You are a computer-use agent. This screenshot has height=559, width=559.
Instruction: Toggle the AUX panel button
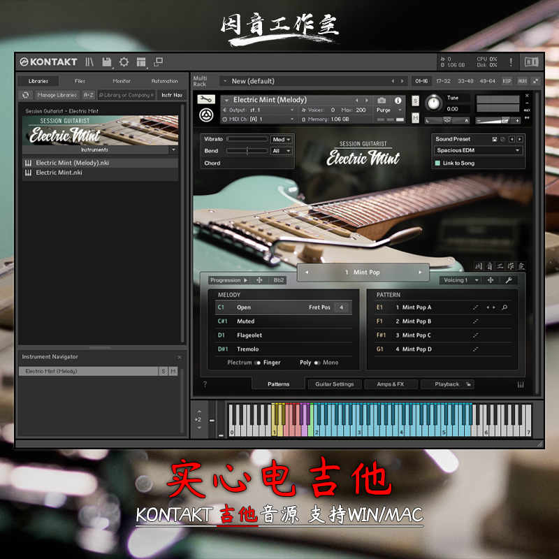(522, 81)
